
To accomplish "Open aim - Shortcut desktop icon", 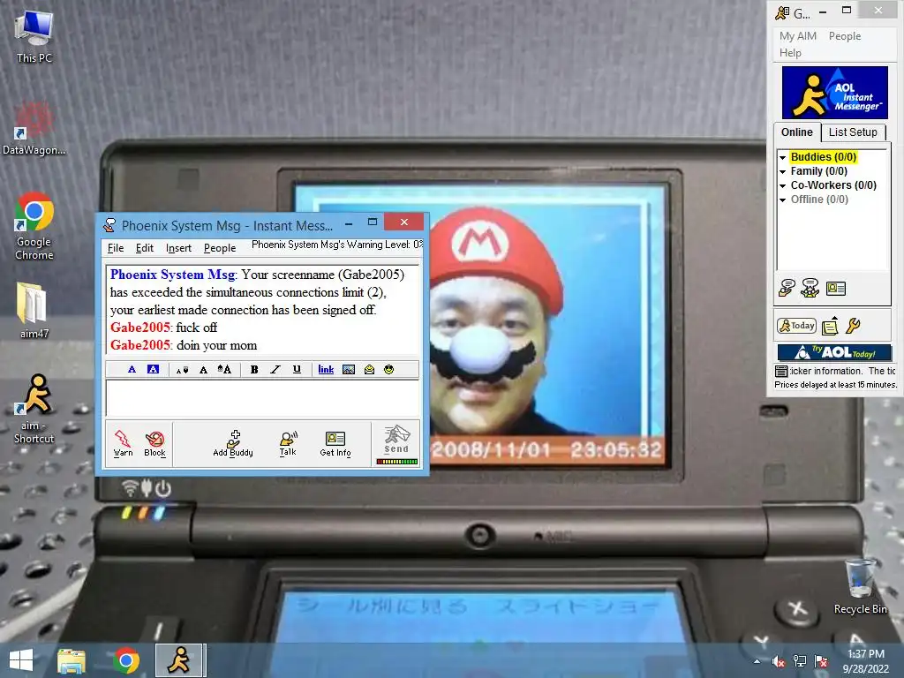I will tap(34, 408).
